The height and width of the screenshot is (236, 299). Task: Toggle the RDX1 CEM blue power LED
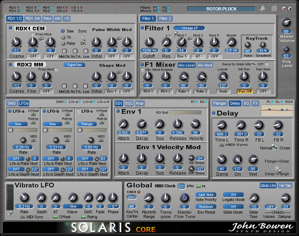coord(11,28)
